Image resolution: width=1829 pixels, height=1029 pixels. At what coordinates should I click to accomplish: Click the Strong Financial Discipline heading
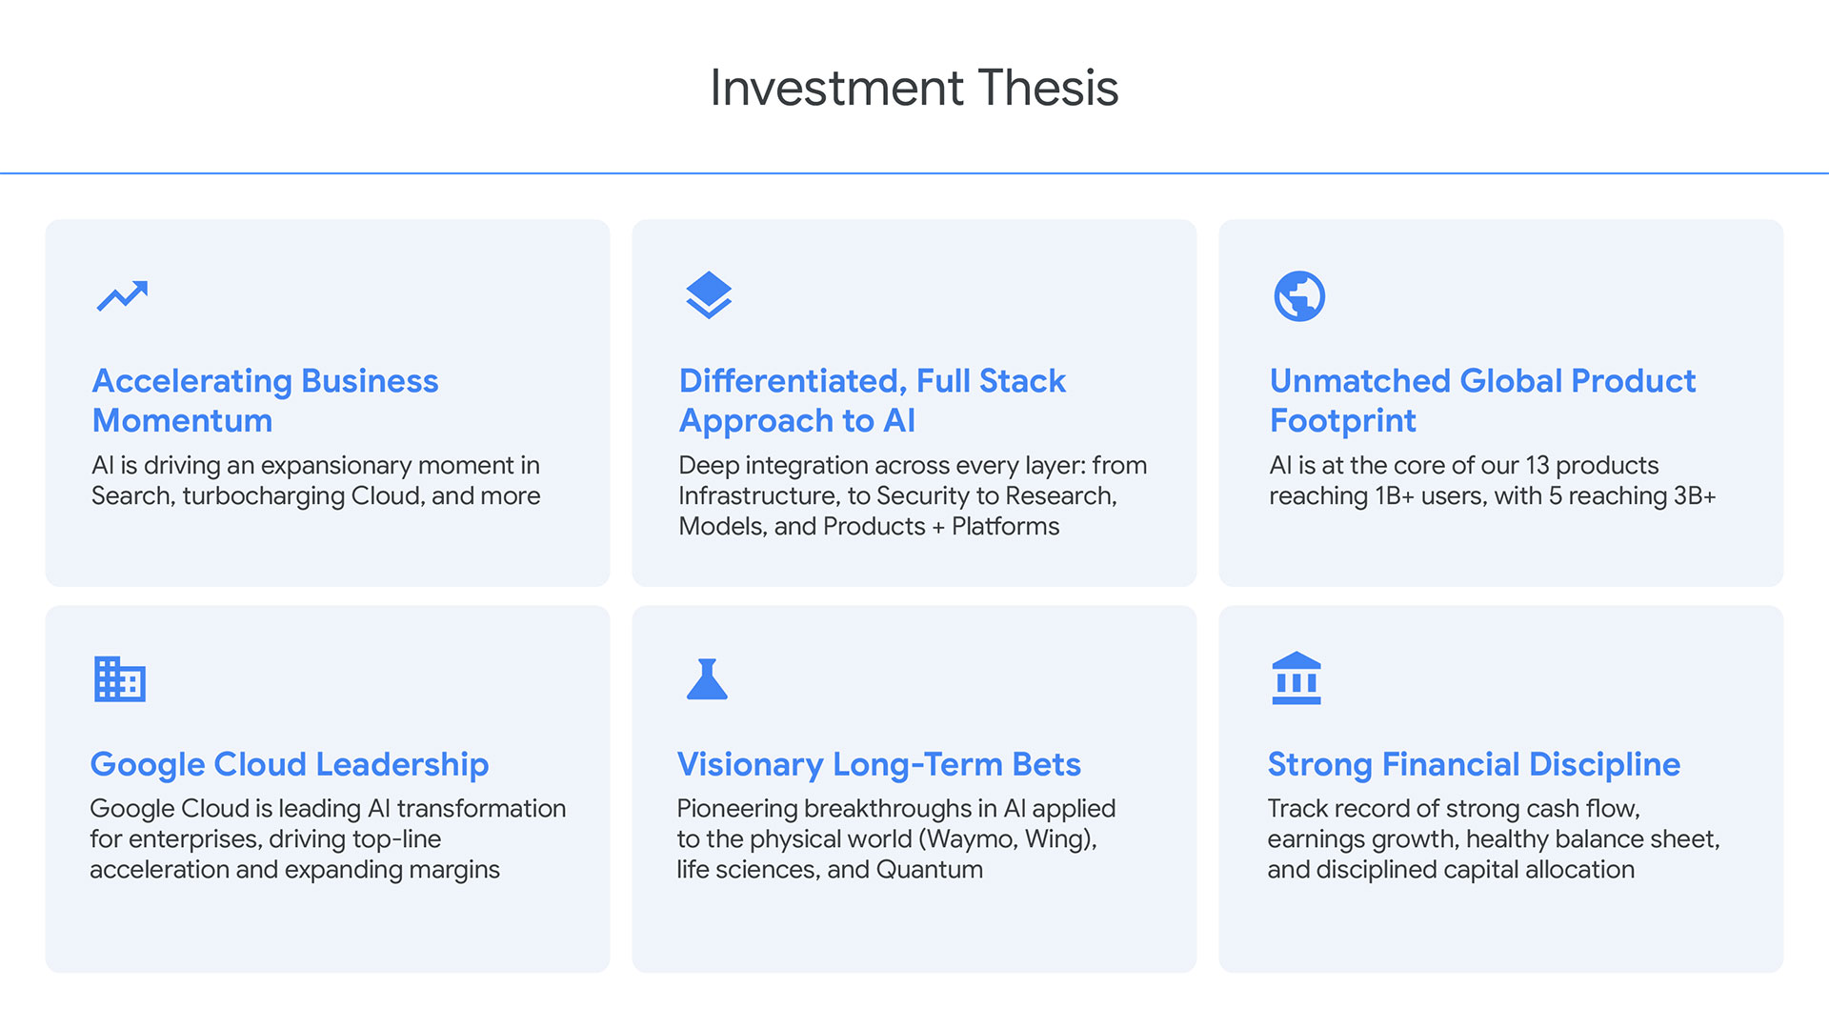click(x=1474, y=764)
